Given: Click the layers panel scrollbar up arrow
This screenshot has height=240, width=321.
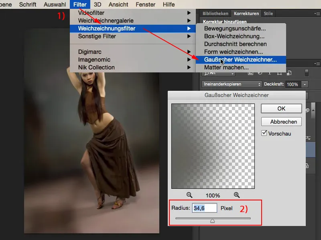Looking at the screenshot, I should click(x=313, y=110).
